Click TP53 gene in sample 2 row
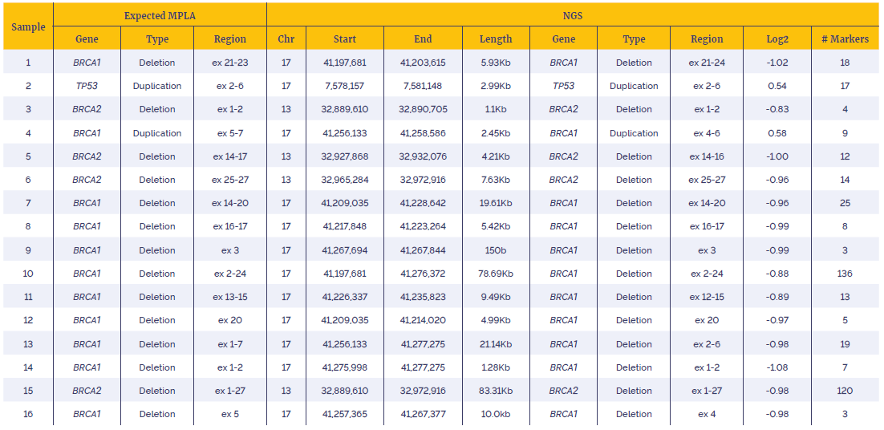 click(x=87, y=86)
